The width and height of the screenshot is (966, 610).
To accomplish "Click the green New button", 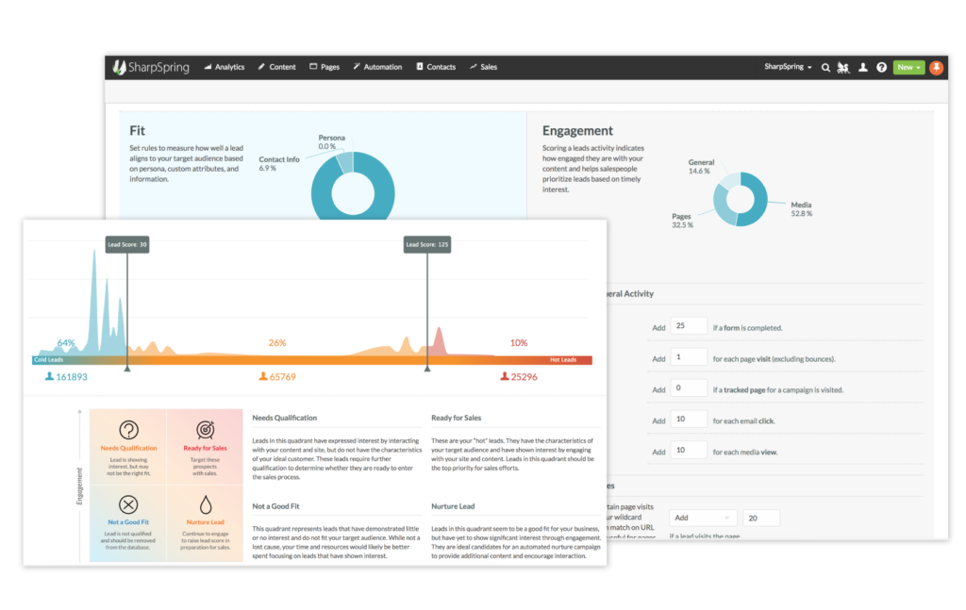I will 906,67.
